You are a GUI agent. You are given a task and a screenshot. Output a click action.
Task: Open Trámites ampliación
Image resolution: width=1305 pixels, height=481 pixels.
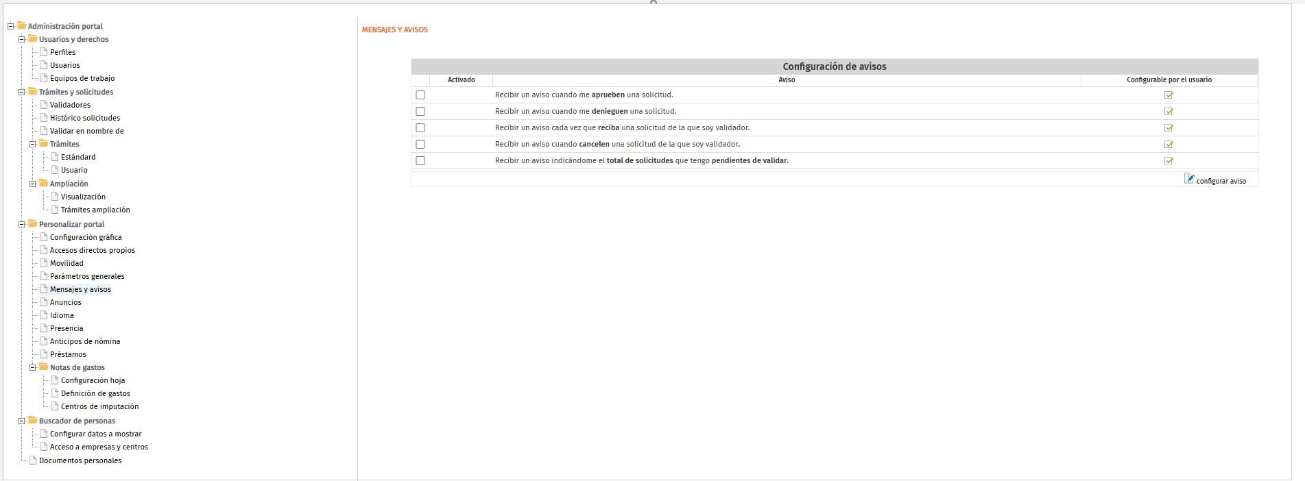point(95,210)
